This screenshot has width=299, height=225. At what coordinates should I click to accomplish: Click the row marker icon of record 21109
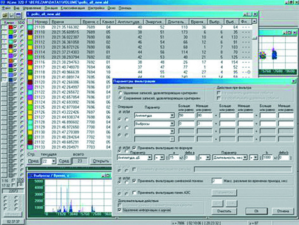(30, 27)
